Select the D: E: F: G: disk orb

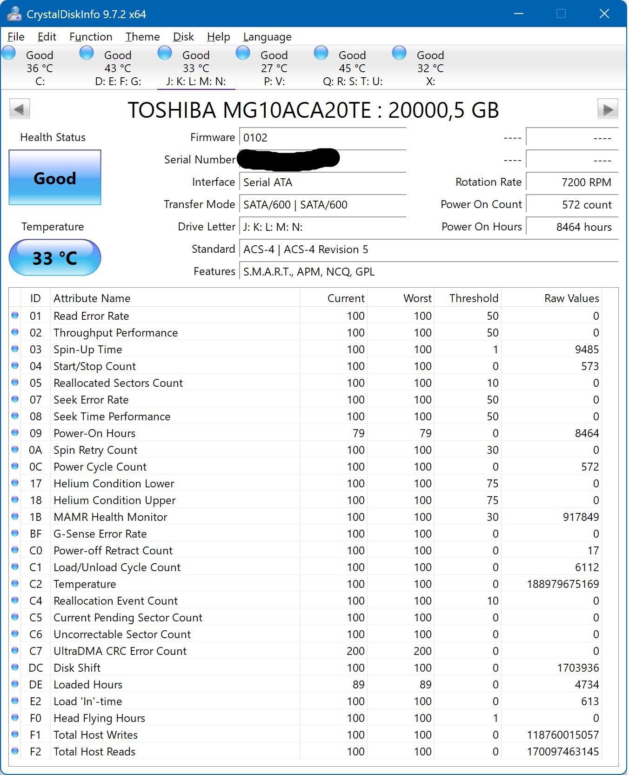click(x=87, y=54)
